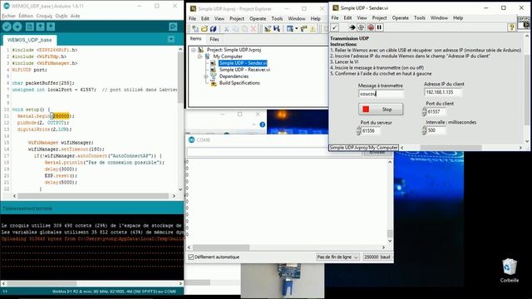Click Arduino Open sketch icon

pos(40,27)
